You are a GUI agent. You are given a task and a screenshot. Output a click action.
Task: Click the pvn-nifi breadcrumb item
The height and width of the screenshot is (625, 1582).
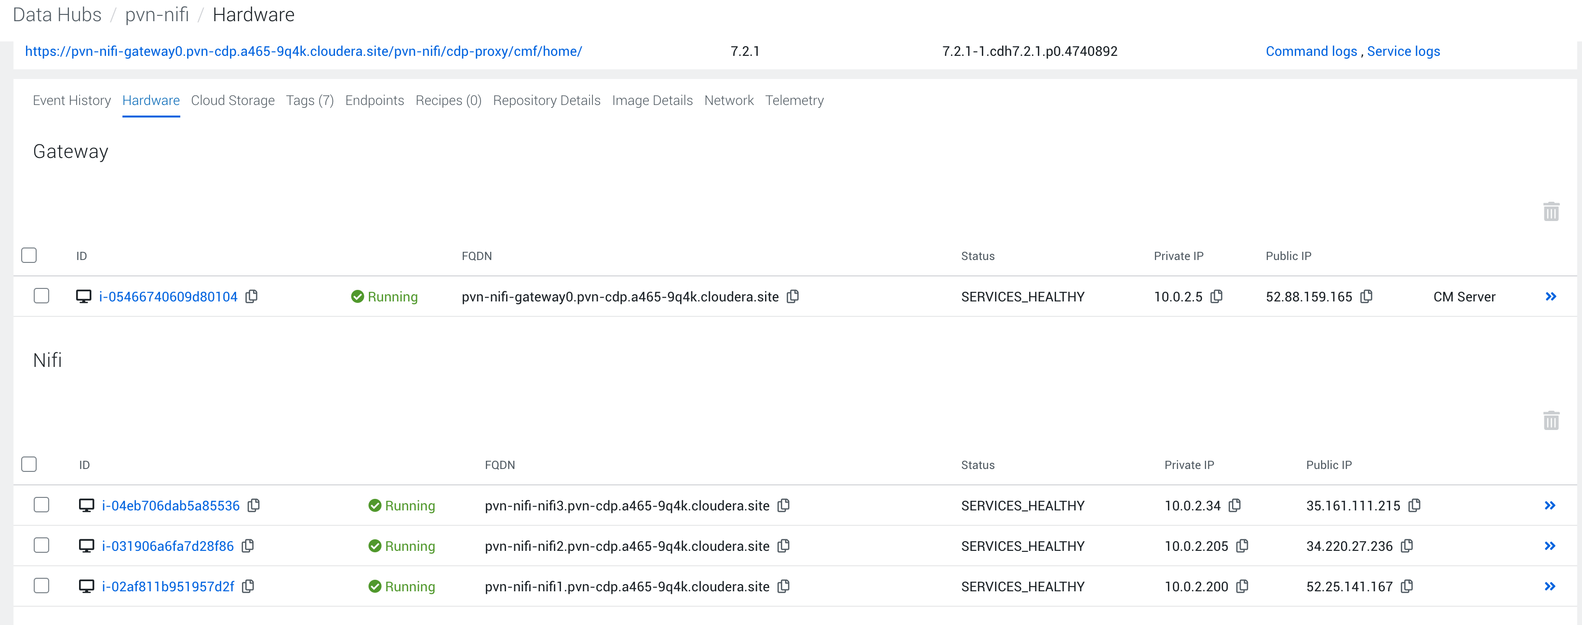[157, 15]
